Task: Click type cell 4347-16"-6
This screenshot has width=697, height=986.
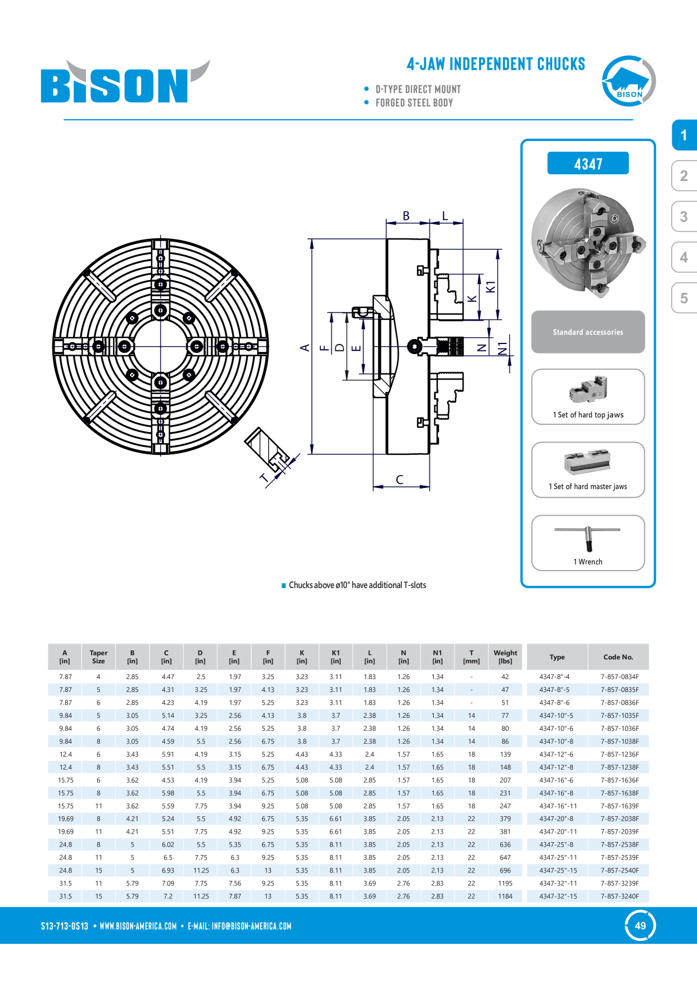Action: point(556,780)
